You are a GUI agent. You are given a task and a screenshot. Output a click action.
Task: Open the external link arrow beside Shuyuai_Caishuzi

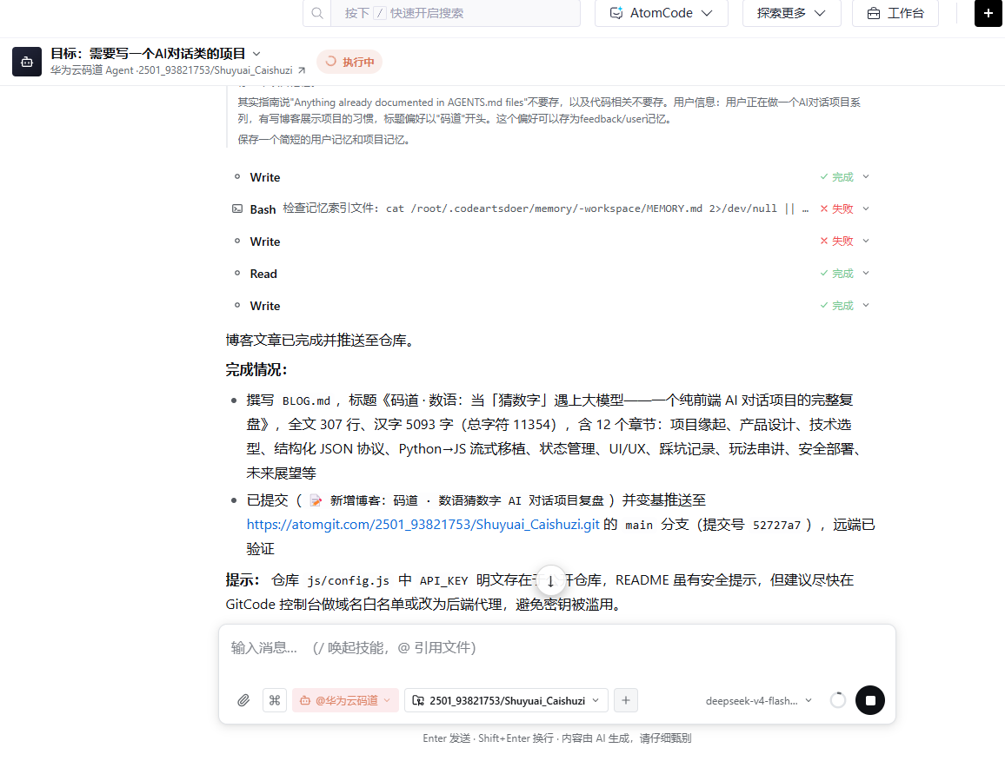pyautogui.click(x=302, y=70)
